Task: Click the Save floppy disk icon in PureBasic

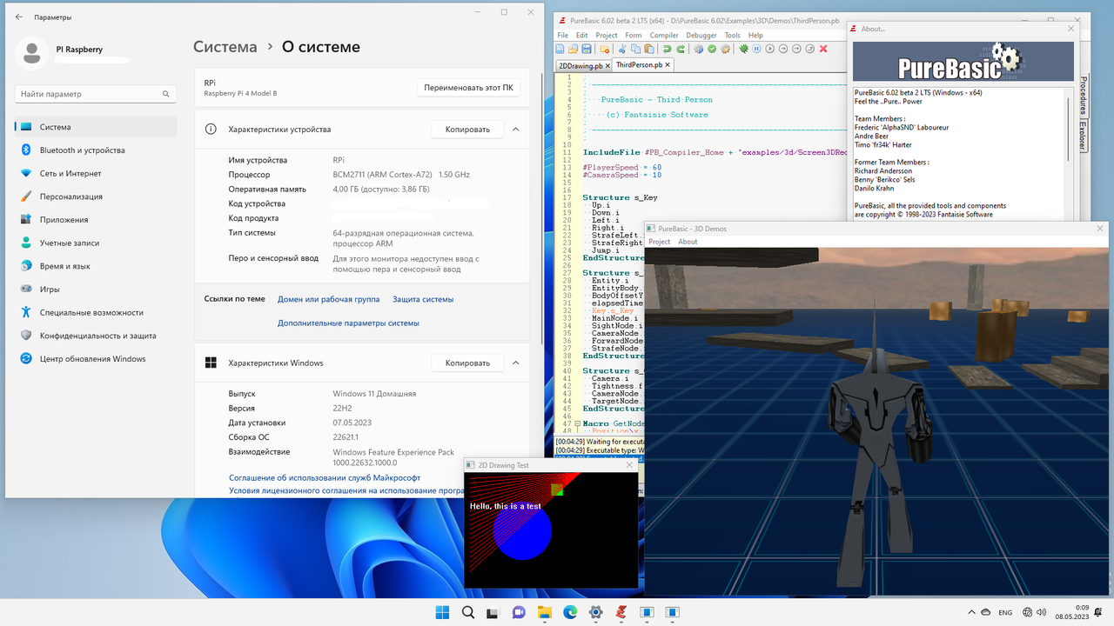Action: pyautogui.click(x=587, y=49)
